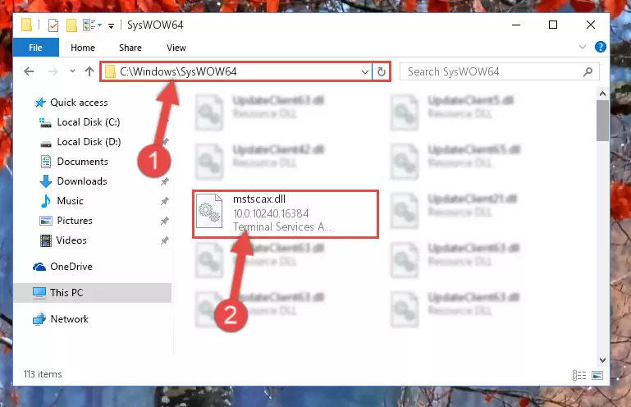Open Local Disk (D:) in the sidebar
Viewport: 631px width, 407px height.
[89, 142]
